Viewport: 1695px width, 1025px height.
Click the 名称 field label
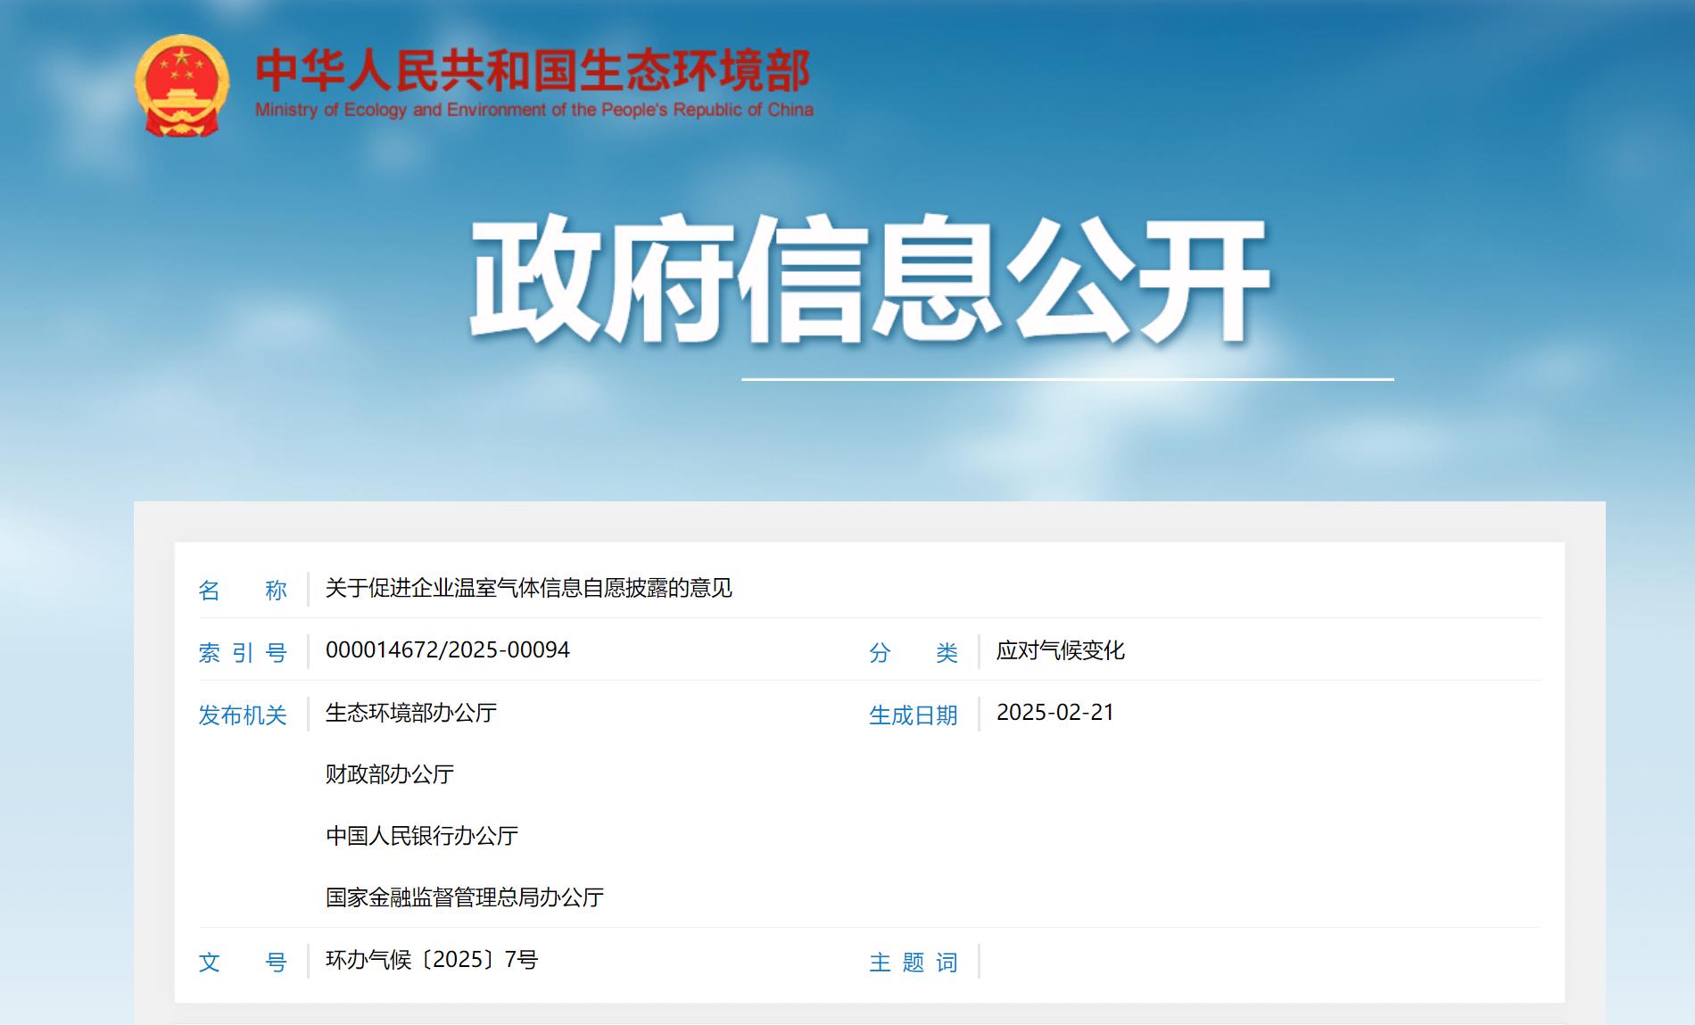[243, 590]
